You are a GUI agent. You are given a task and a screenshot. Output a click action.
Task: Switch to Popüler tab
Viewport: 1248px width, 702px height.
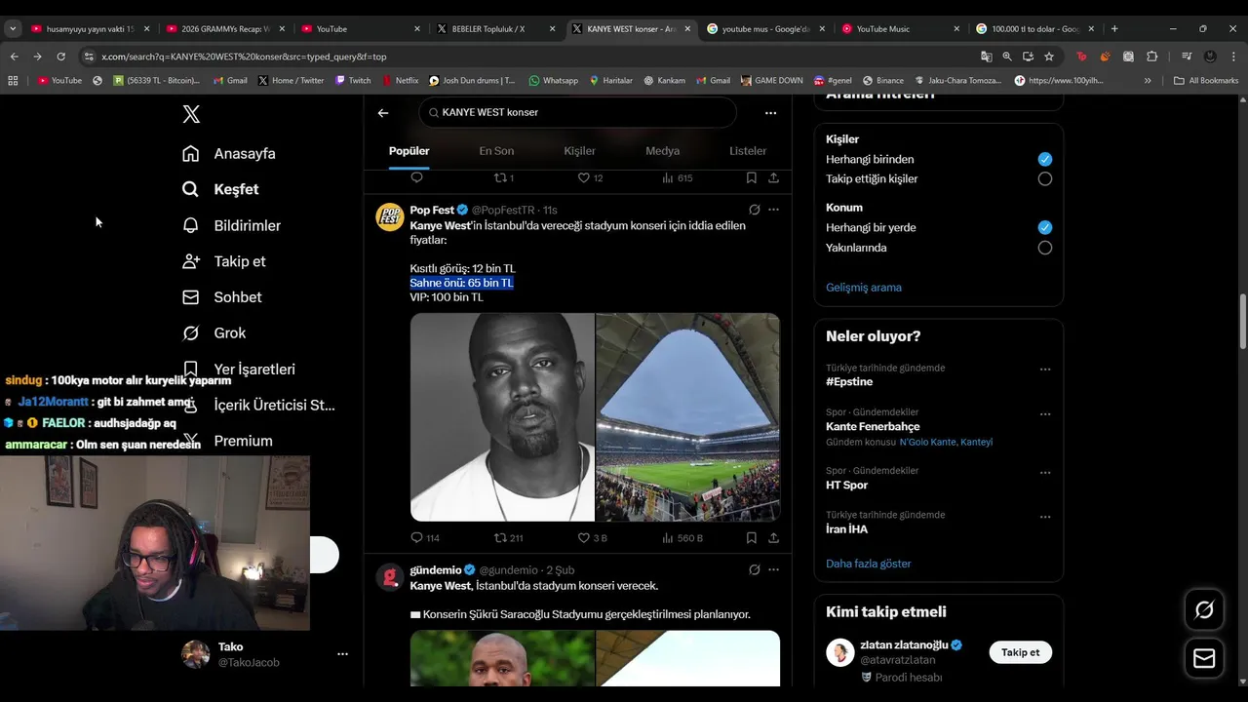pyautogui.click(x=409, y=151)
